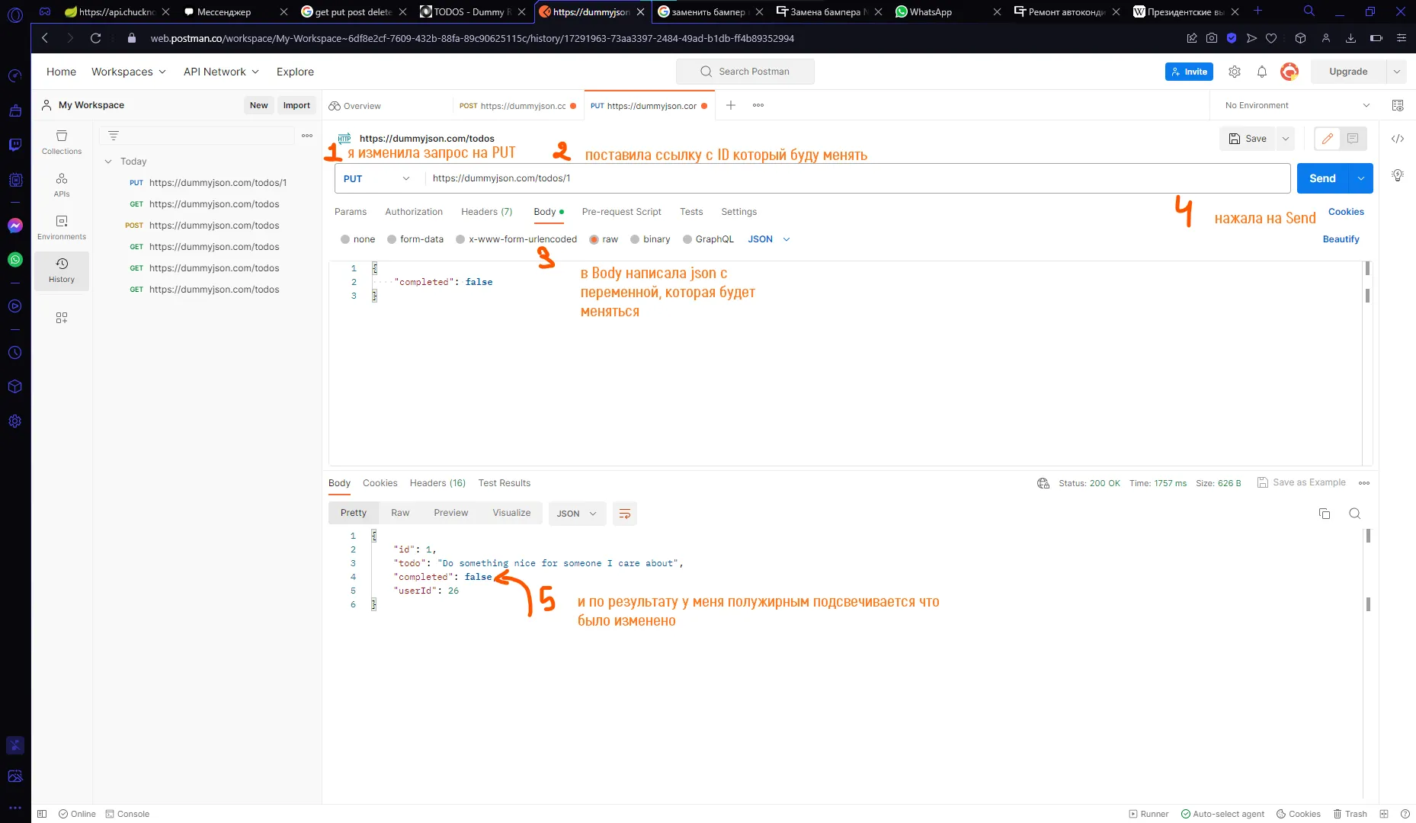This screenshot has height=823, width=1416.
Task: Open the JSON body format dropdown
Action: [x=769, y=239]
